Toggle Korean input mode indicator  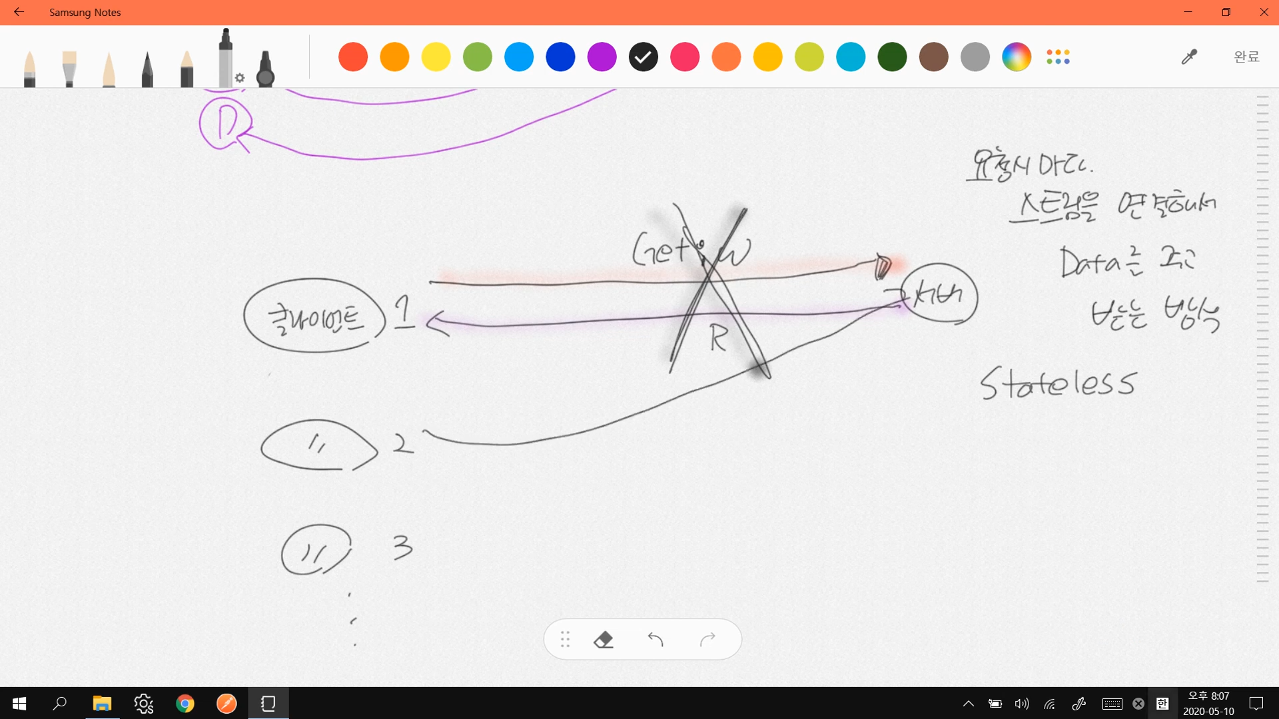(1162, 704)
